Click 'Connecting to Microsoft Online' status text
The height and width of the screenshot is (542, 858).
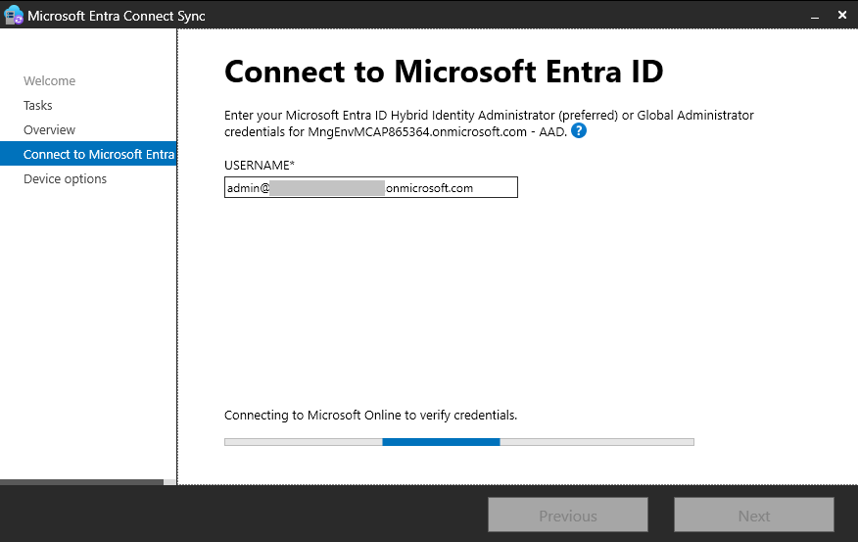click(x=370, y=415)
